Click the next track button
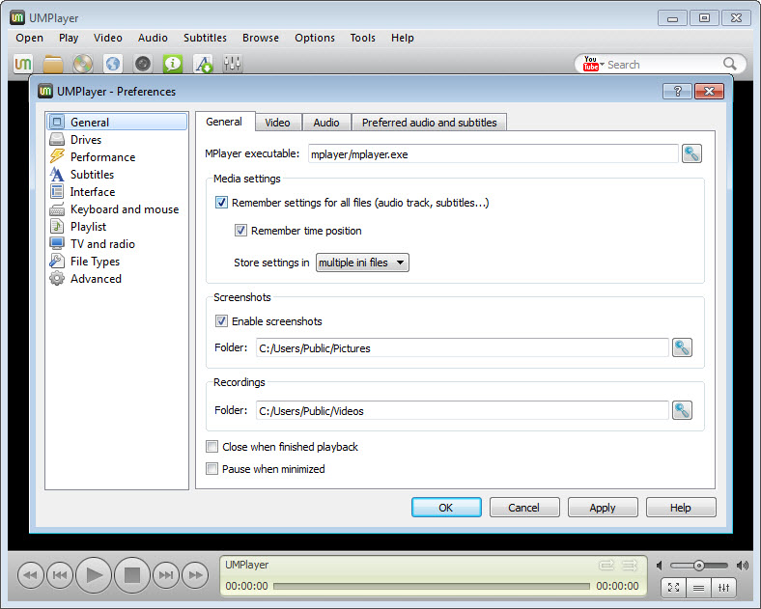Screen dimensions: 761x609 click(166, 575)
